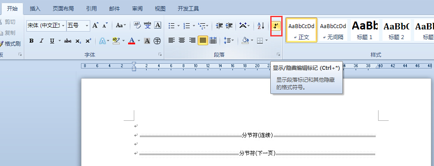Screen dimensions: 434x166
Task: Open the Paragraph dialog launcher
Action: (279, 55)
